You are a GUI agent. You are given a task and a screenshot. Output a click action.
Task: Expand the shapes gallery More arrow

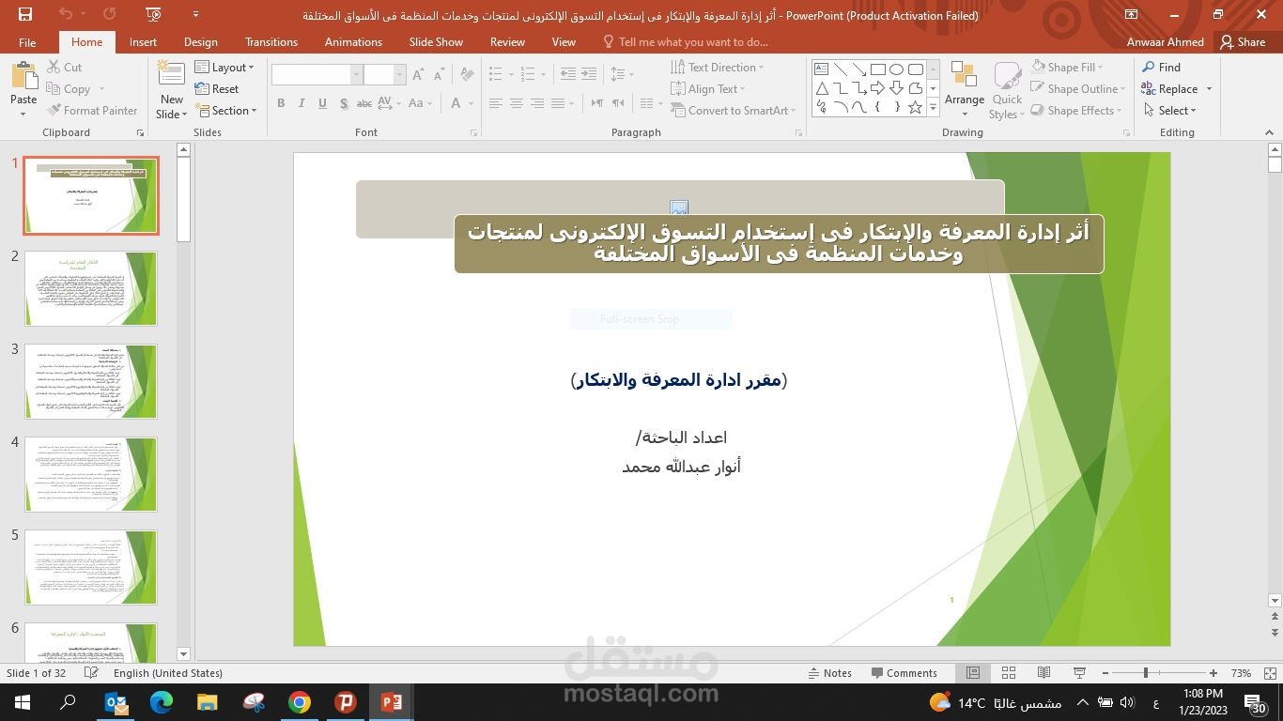coord(933,108)
